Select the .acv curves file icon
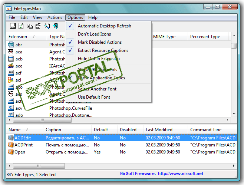Viewport: 244px width, 185px height. pos(11,108)
